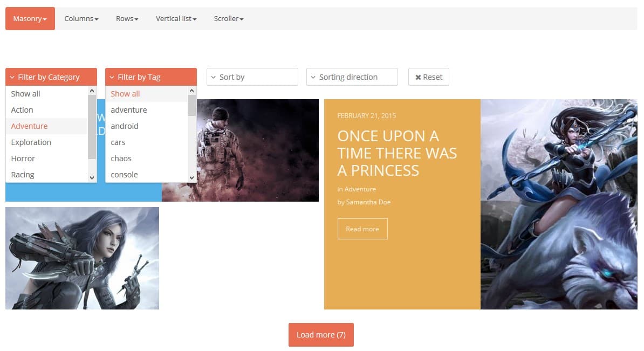Select Show all in category filter
This screenshot has width=644, height=351.
(47, 94)
